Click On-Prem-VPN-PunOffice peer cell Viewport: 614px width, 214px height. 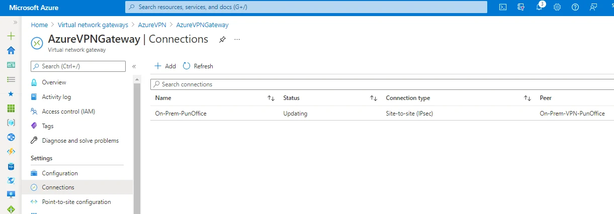tap(572, 114)
